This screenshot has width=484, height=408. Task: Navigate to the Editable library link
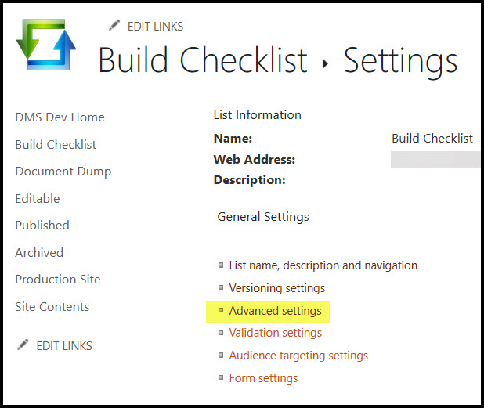[x=38, y=198]
